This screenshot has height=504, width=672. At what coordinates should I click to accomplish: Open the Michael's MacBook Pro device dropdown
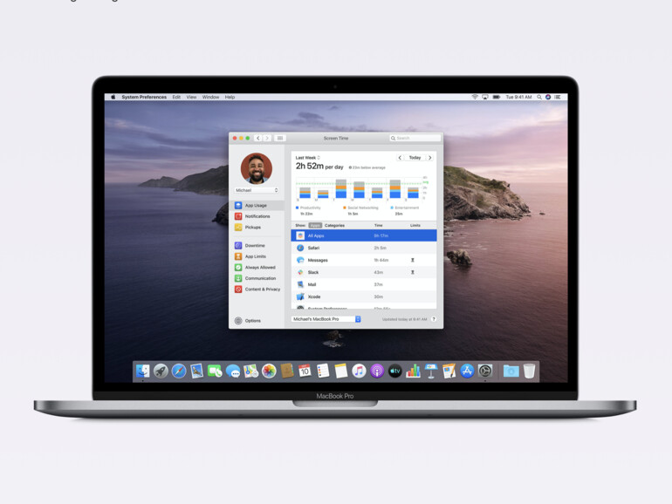pos(326,319)
